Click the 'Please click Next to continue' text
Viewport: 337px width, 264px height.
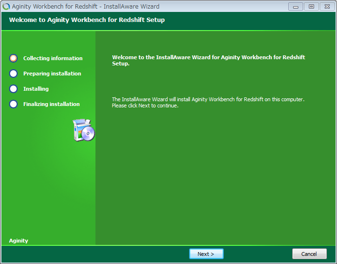(145, 106)
